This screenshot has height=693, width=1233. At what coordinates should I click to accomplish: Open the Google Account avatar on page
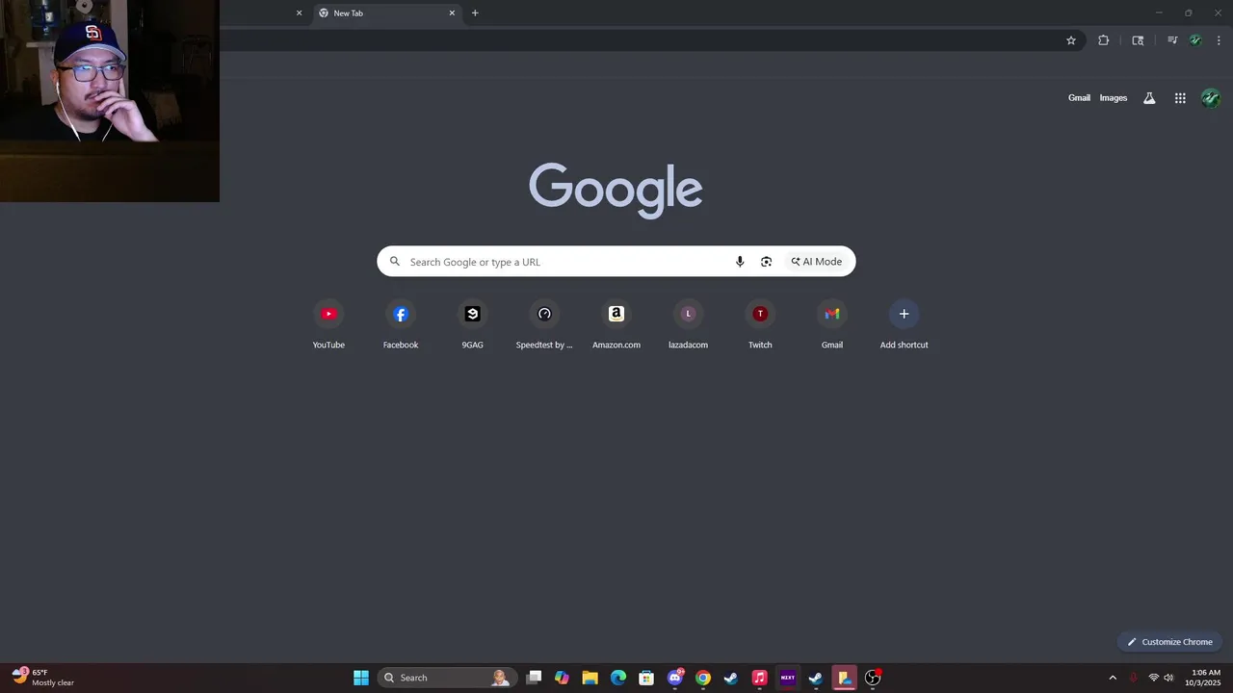click(x=1211, y=98)
